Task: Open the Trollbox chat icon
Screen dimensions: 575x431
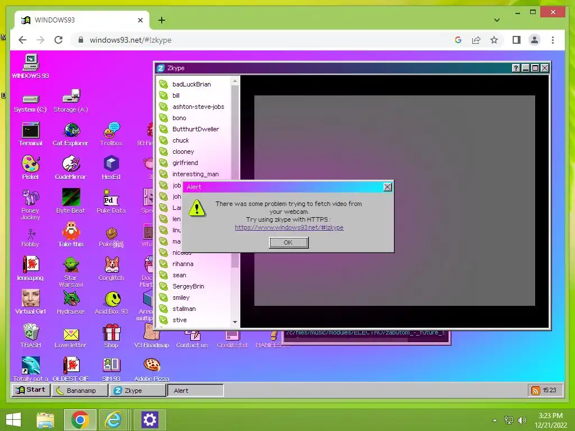Action: point(111,135)
